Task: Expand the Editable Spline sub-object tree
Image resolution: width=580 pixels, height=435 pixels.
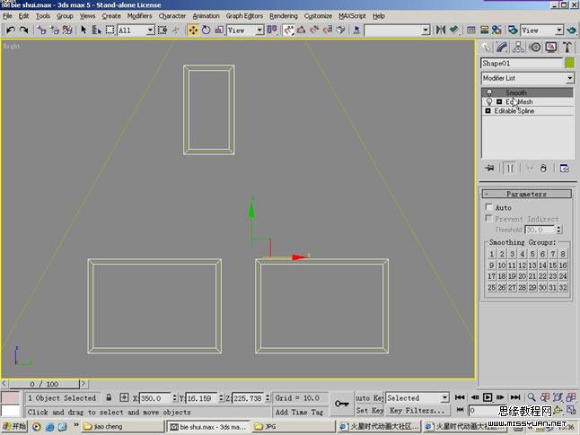Action: (x=488, y=111)
